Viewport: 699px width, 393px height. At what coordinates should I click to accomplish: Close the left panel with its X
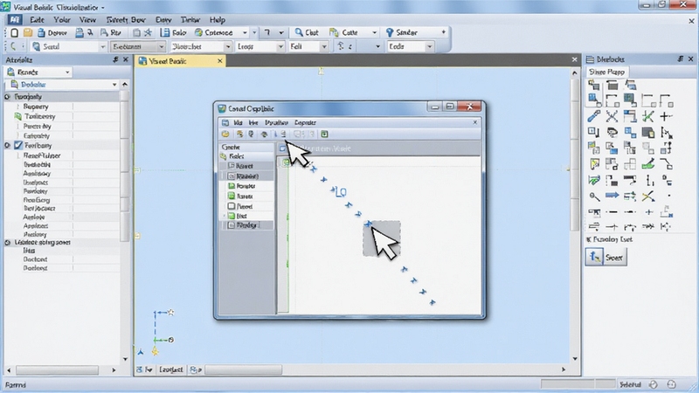click(x=126, y=59)
